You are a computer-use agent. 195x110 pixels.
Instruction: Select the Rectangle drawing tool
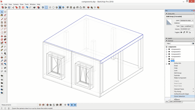point(2,22)
